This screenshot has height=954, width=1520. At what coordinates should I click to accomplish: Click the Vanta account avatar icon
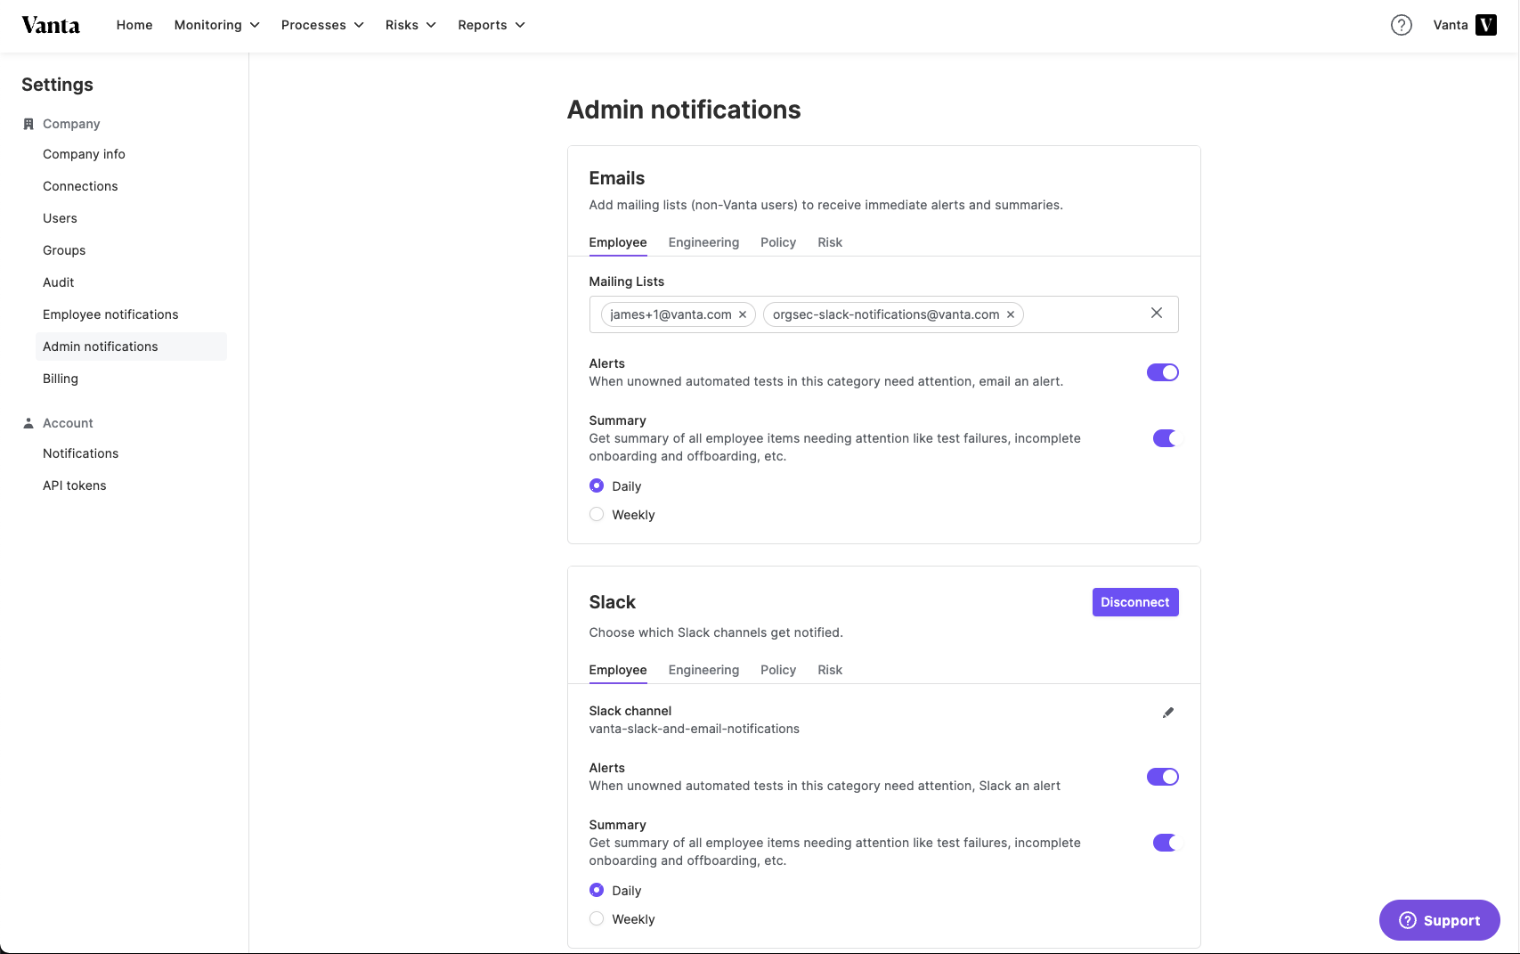(1486, 25)
